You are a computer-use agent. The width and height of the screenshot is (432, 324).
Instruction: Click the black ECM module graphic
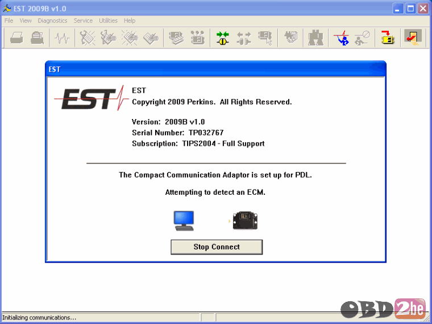point(245,220)
